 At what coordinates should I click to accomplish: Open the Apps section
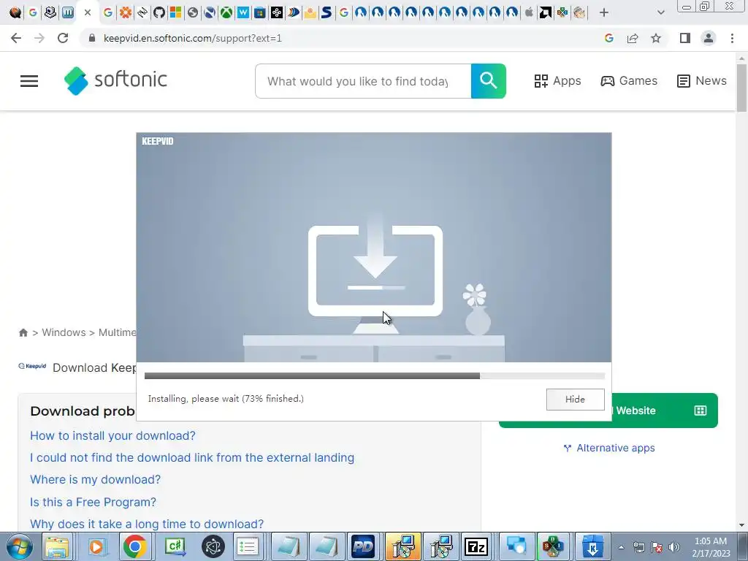point(557,80)
